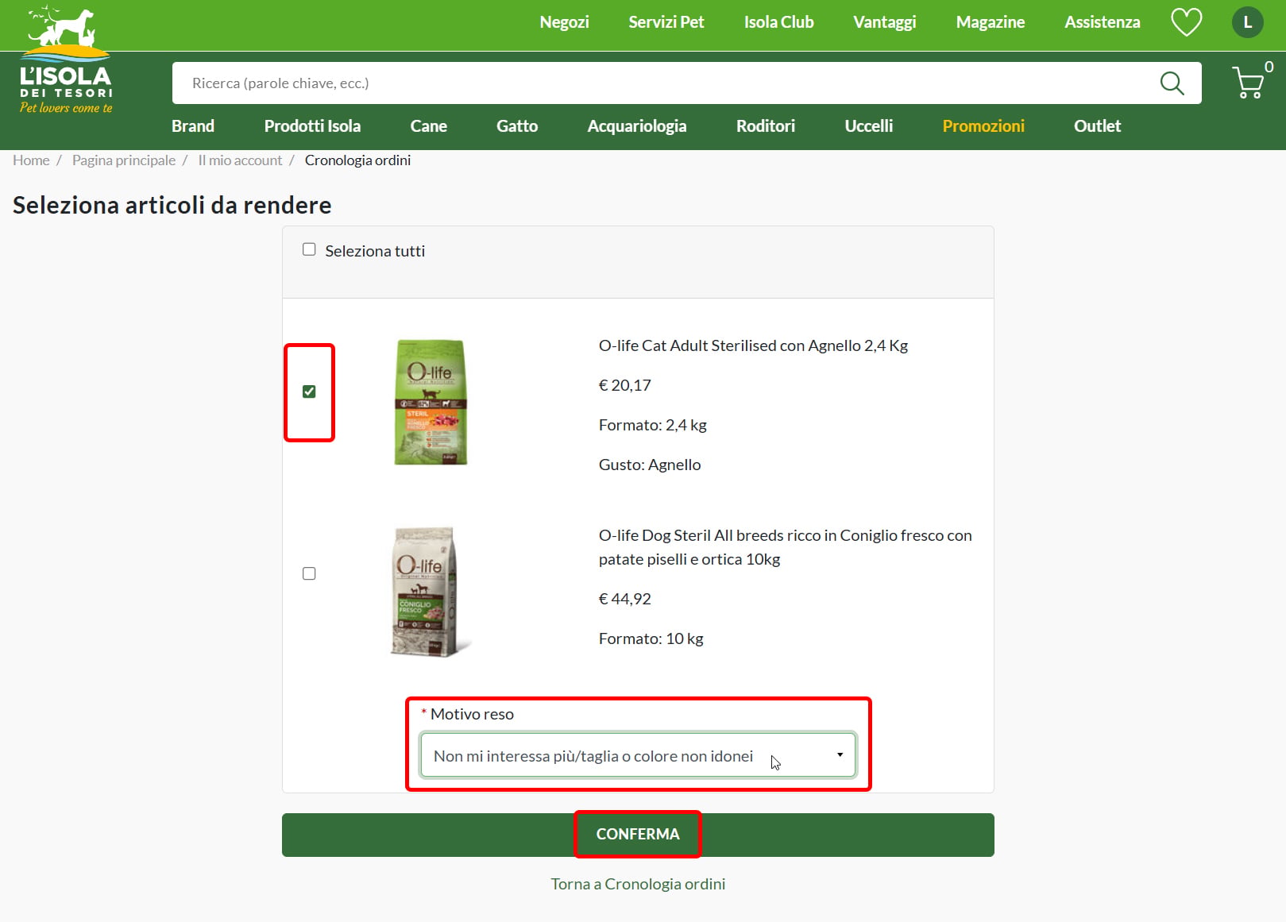
Task: Click the "Formato: 10 kg" text
Action: tap(651, 638)
